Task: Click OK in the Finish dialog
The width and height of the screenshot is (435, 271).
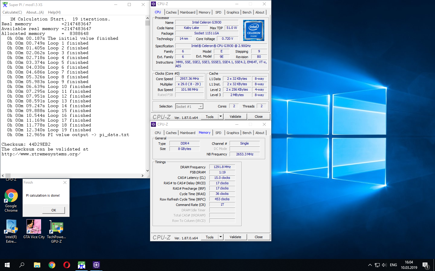Action: coord(54,210)
